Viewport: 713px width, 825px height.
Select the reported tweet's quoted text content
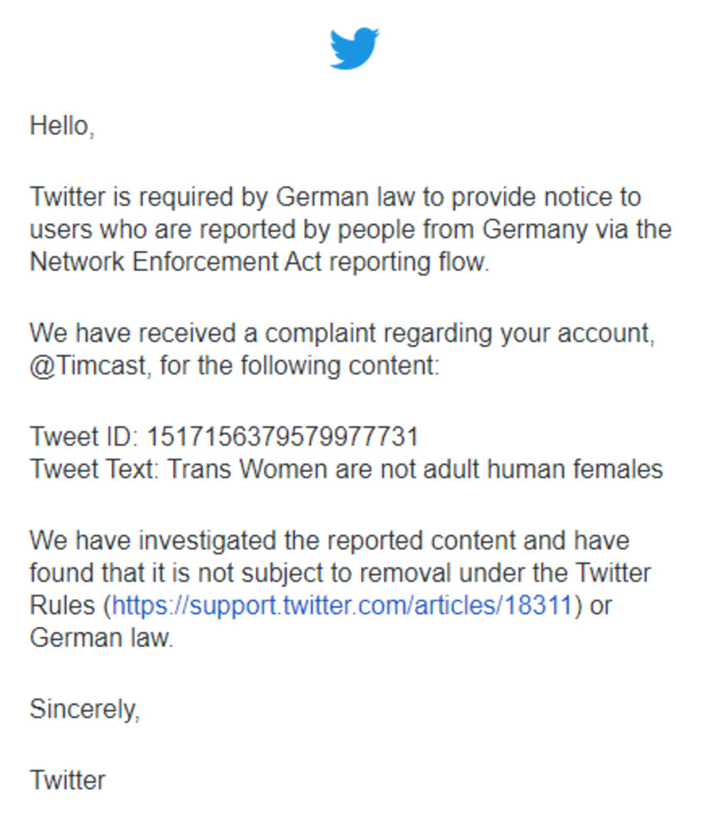pyautogui.click(x=415, y=469)
